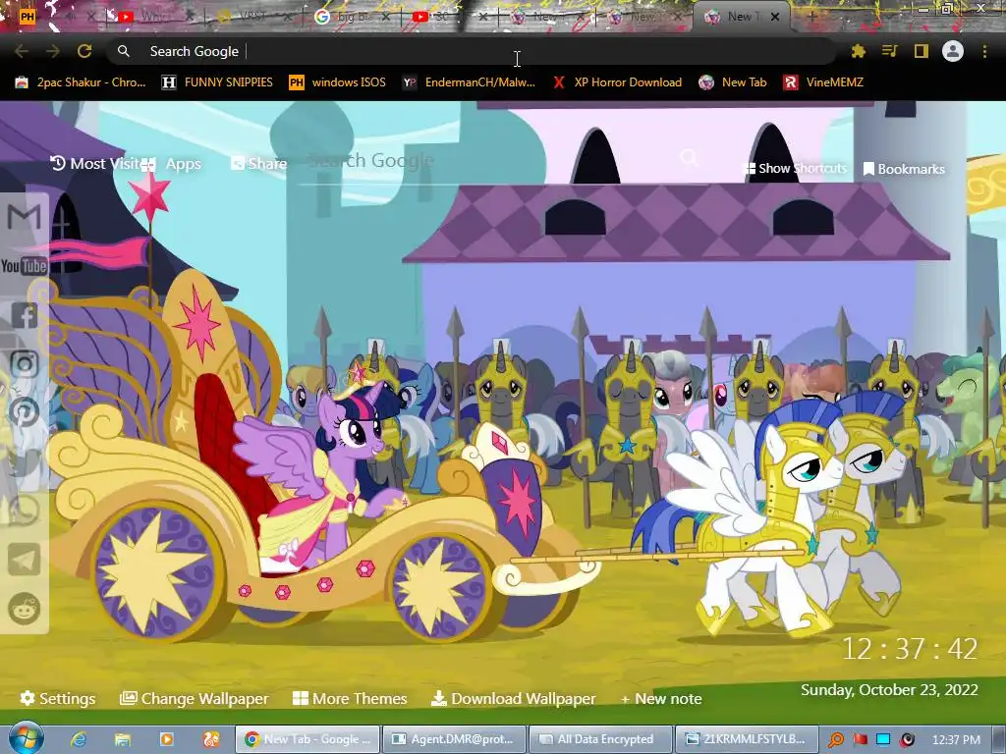Image resolution: width=1006 pixels, height=754 pixels.
Task: Click the Share button
Action: (259, 164)
